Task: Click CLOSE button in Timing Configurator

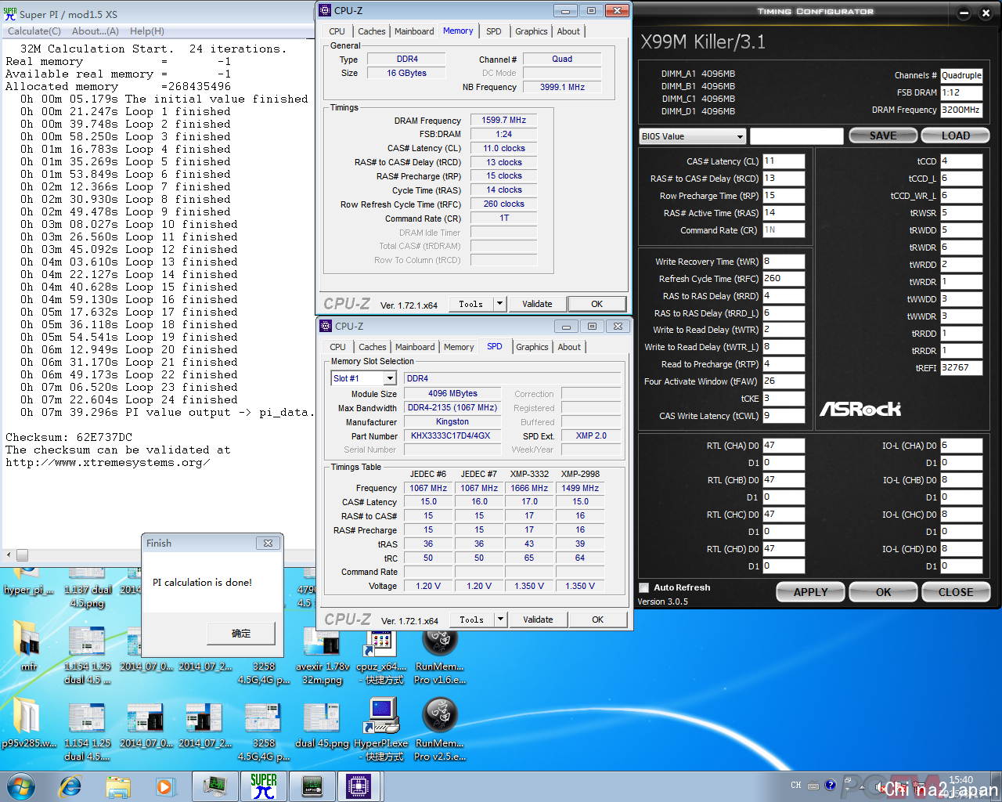Action: click(x=956, y=592)
